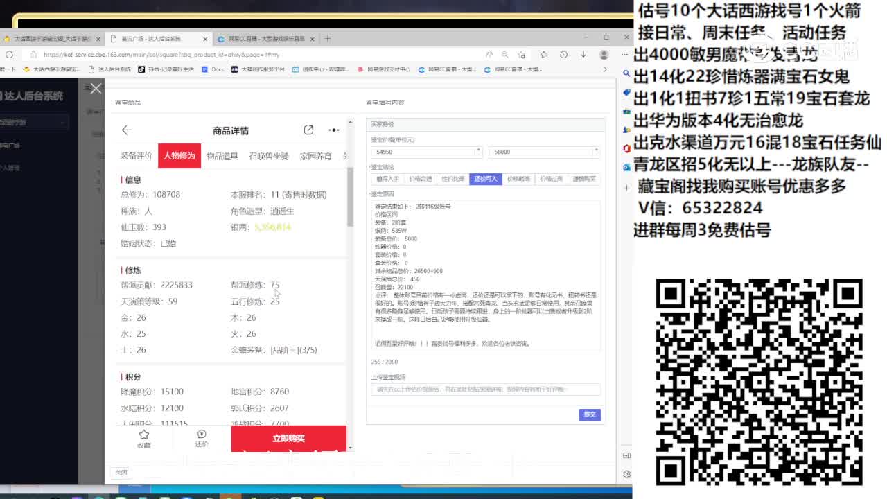Image resolution: width=887 pixels, height=499 pixels.
Task: Open the 大话西游手游藏宝阁 bookmark
Action: coord(53,69)
